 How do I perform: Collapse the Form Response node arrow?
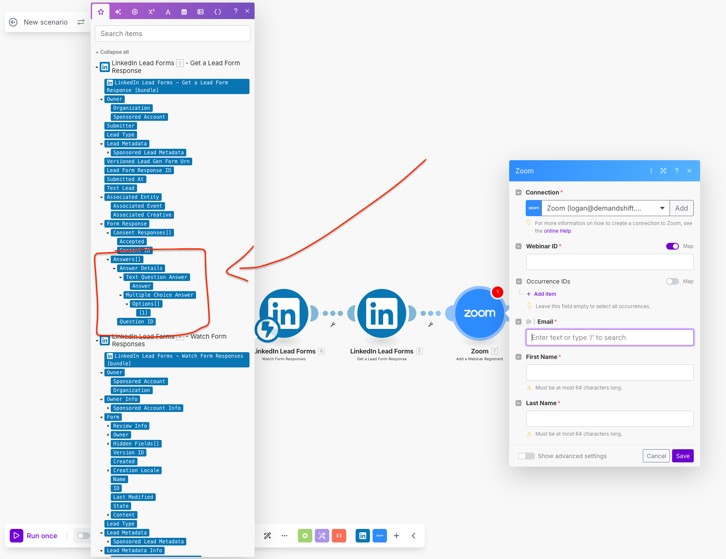point(101,224)
